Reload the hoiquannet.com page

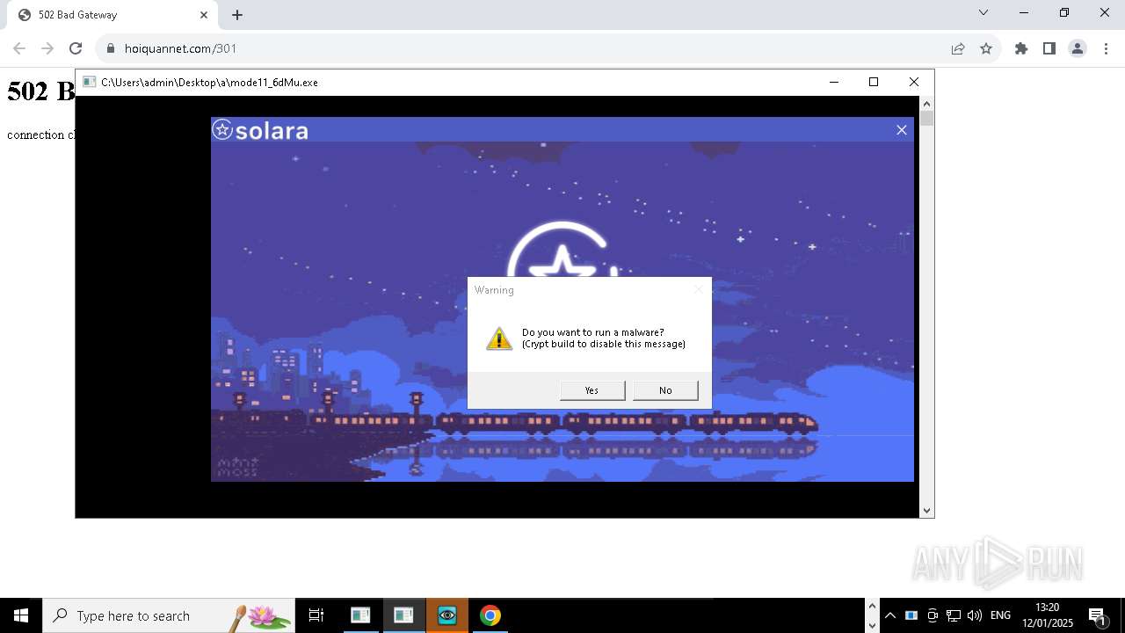click(x=76, y=48)
